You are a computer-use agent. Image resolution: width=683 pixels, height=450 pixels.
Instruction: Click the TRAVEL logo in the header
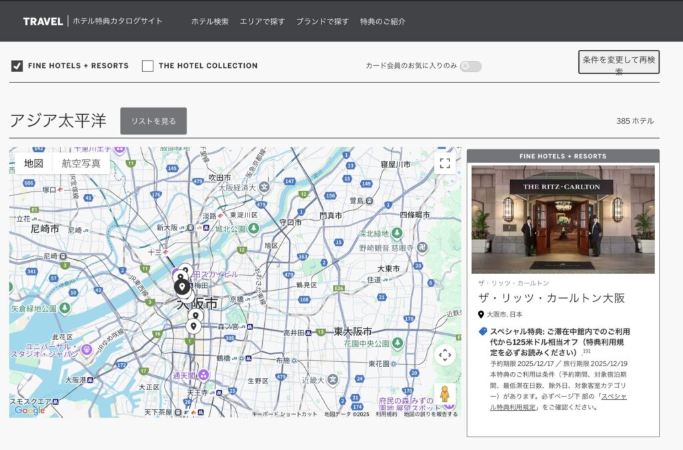click(43, 21)
